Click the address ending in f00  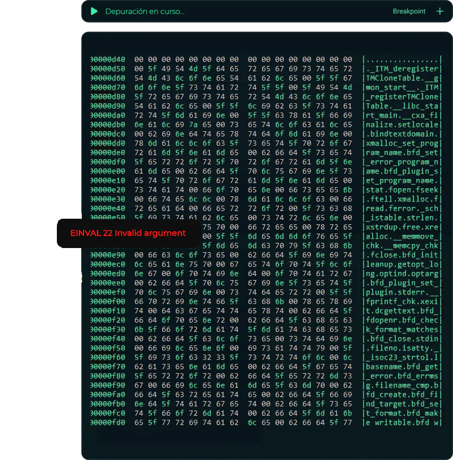(x=108, y=301)
